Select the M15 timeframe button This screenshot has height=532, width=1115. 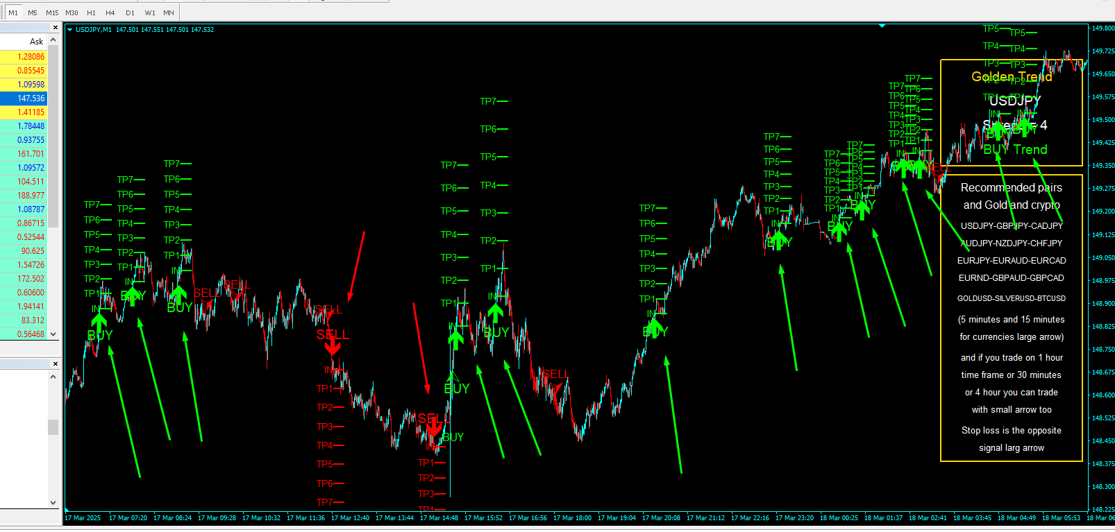[x=52, y=12]
